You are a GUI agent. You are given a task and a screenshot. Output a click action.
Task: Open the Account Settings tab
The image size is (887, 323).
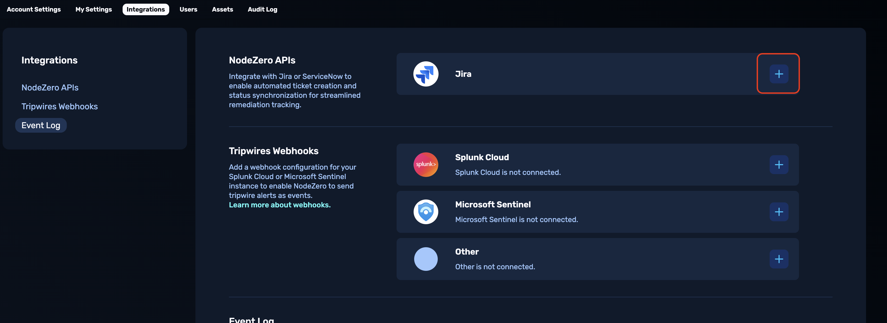34,9
